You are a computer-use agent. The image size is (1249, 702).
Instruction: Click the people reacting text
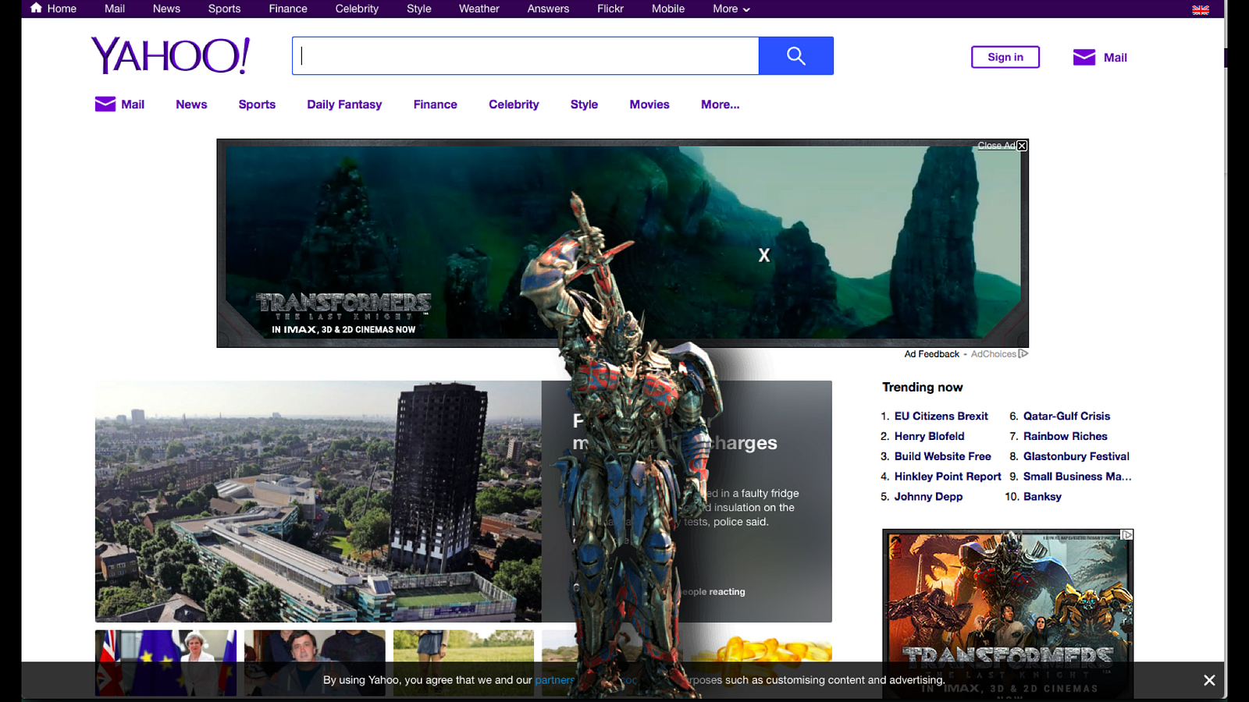tap(712, 592)
